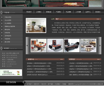The height and width of the screenshot is (102, 104).
Task: Expand the last sidebar category item
Action: tap(11, 42)
